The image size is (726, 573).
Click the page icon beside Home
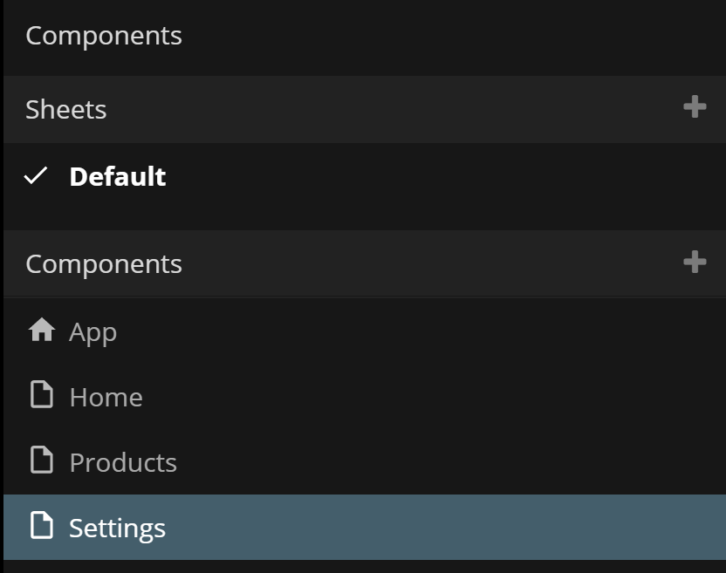[x=42, y=395]
